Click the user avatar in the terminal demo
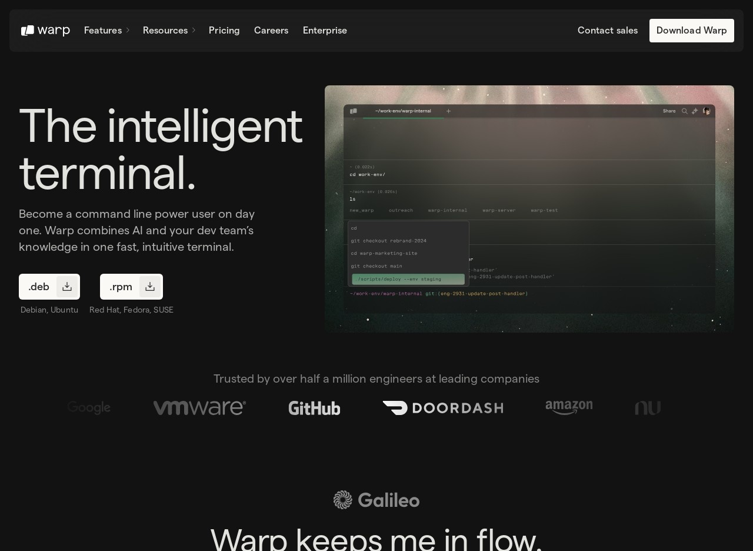This screenshot has width=753, height=551. [707, 111]
